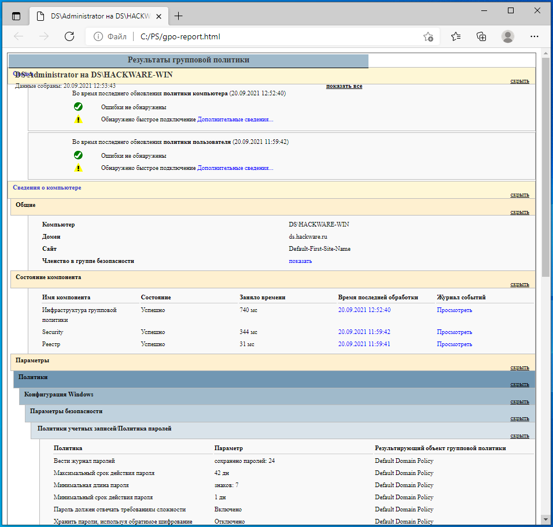
Task: Click the показать все link
Action: tap(344, 86)
